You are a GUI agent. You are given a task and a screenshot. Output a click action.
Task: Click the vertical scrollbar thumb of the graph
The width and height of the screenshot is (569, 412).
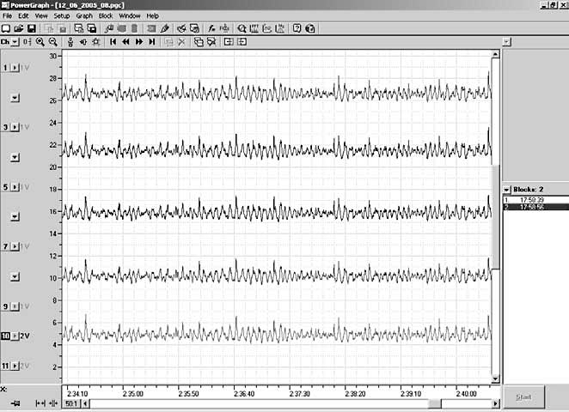click(496, 216)
